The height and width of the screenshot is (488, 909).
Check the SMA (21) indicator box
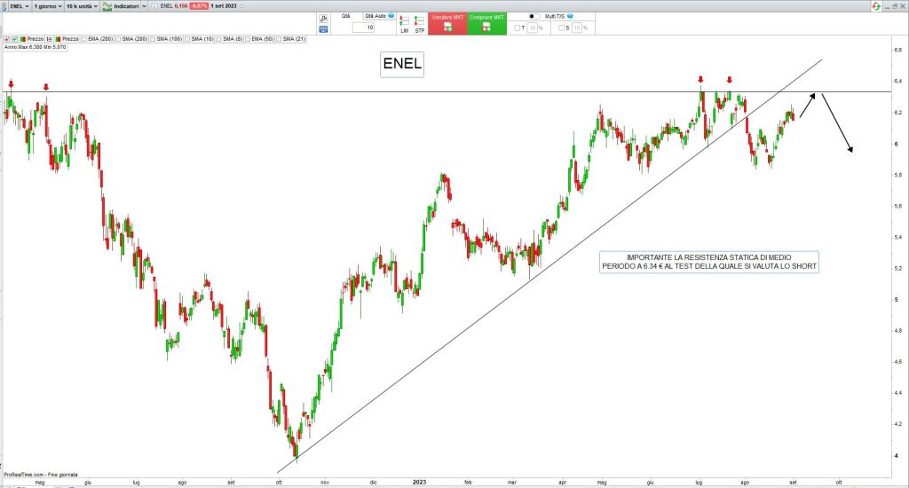click(x=279, y=39)
